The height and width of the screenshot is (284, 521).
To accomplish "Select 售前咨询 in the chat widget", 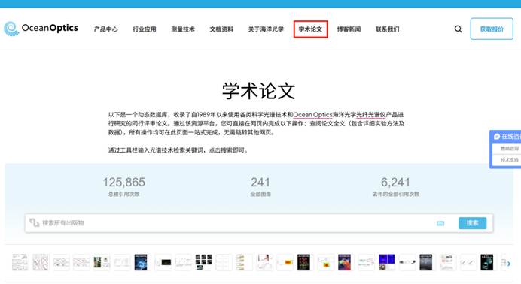I will point(510,149).
